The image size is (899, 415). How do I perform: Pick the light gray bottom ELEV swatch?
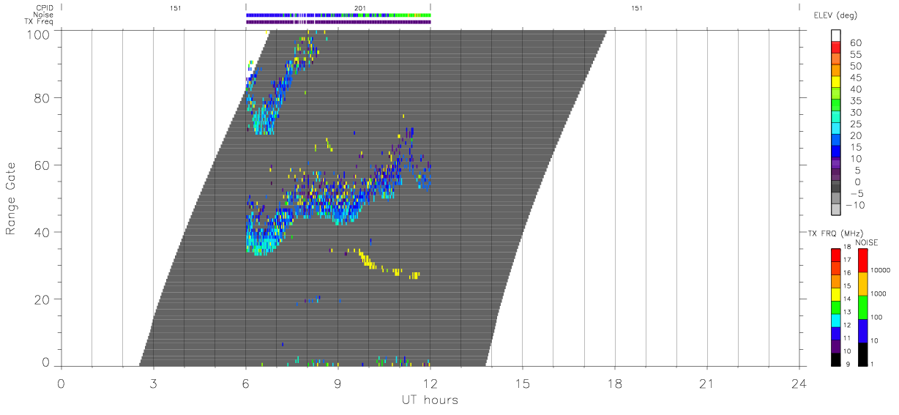tap(836, 209)
